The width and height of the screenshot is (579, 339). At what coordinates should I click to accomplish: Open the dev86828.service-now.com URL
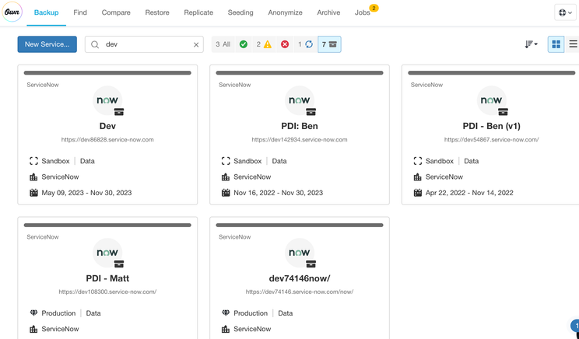click(x=107, y=140)
